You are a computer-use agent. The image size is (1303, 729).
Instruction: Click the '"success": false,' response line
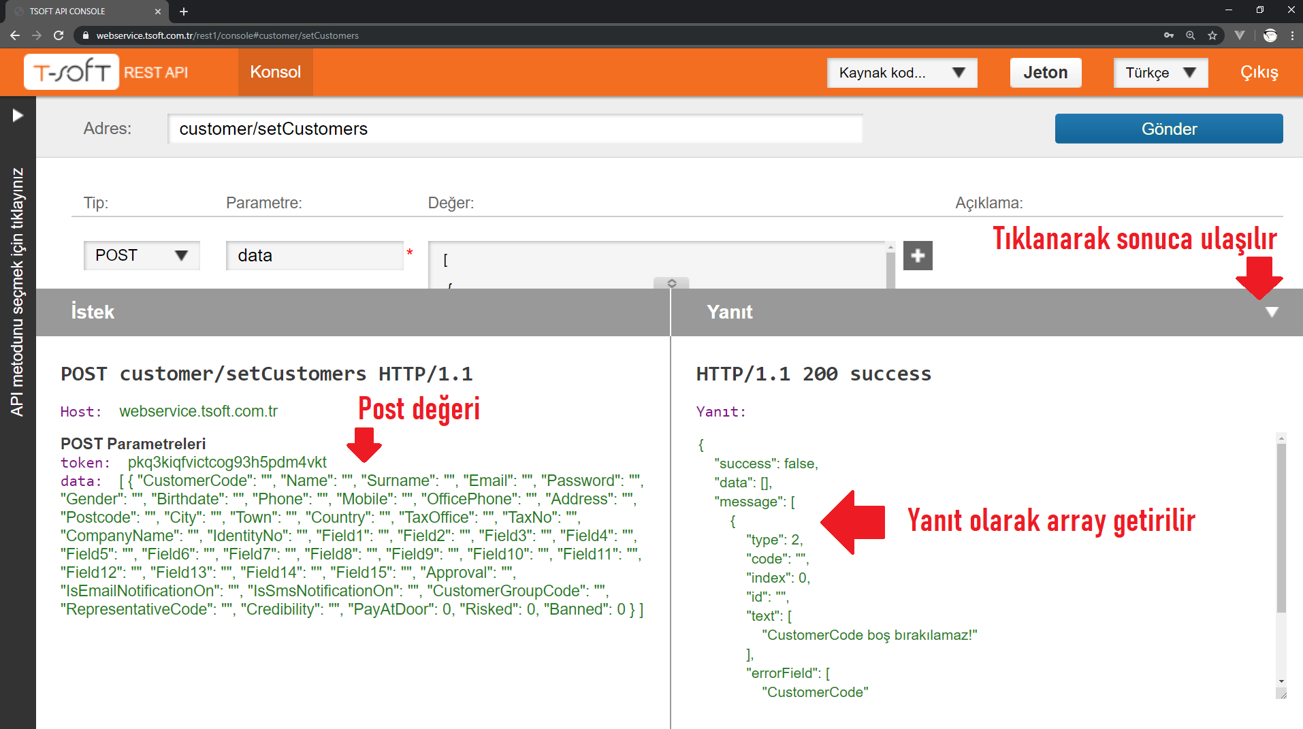[x=766, y=464]
